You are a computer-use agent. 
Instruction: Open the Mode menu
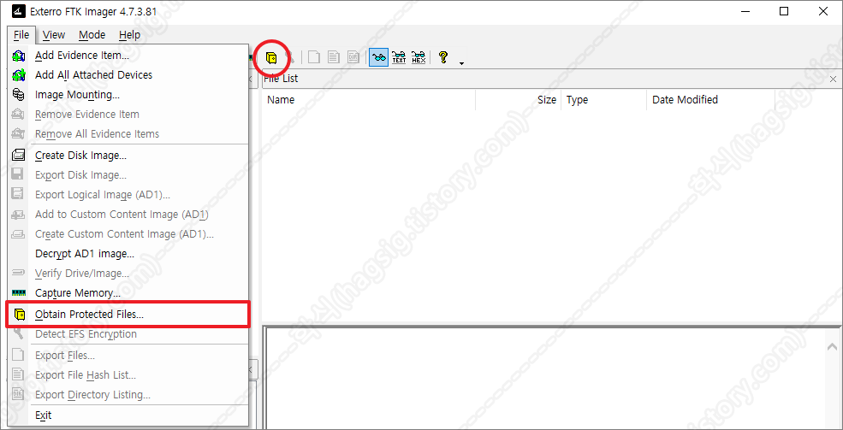click(x=92, y=35)
